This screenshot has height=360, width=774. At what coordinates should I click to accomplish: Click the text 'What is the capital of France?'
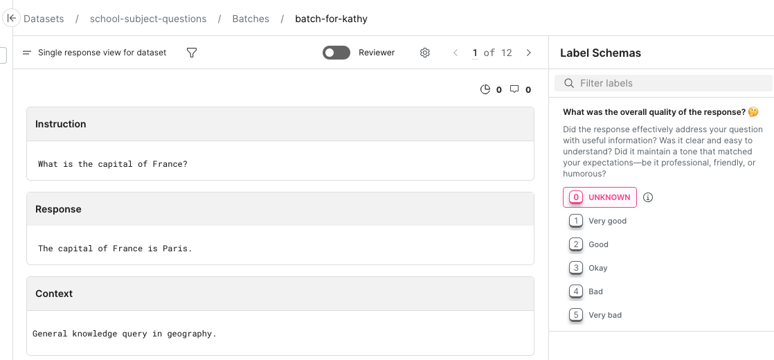113,163
